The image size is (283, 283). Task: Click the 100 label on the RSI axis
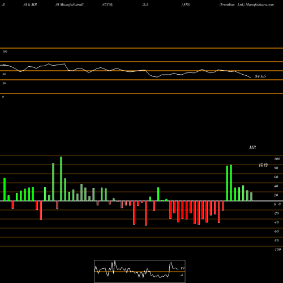click(x=5, y=52)
